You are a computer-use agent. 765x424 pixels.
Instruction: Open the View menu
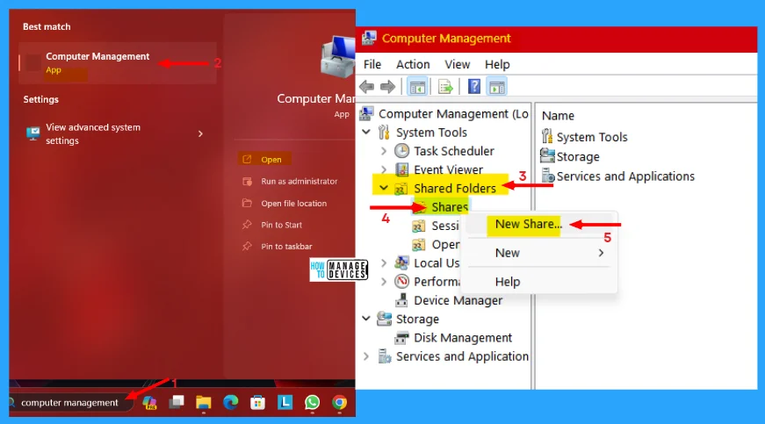[457, 64]
